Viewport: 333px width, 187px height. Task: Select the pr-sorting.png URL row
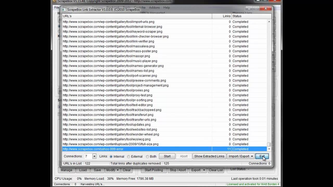point(164,100)
